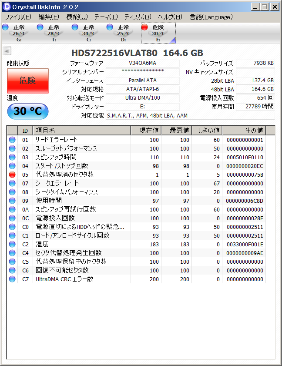Viewport: 282px width, 366px height.
Task: Click the previous disk arrow button
Action: pos(7,51)
